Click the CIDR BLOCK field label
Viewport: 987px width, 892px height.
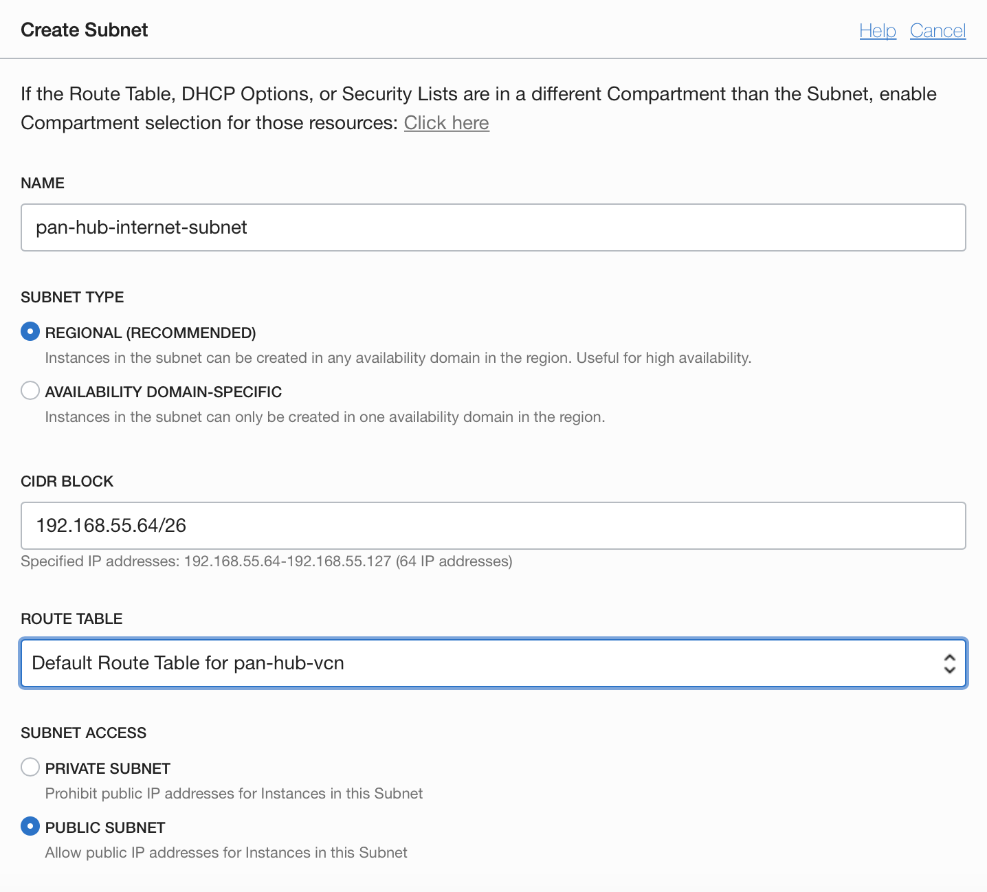coord(67,481)
